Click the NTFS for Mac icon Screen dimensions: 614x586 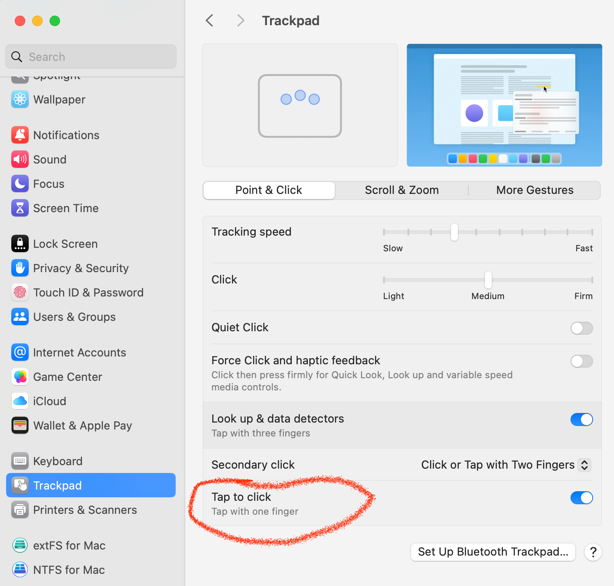point(20,570)
